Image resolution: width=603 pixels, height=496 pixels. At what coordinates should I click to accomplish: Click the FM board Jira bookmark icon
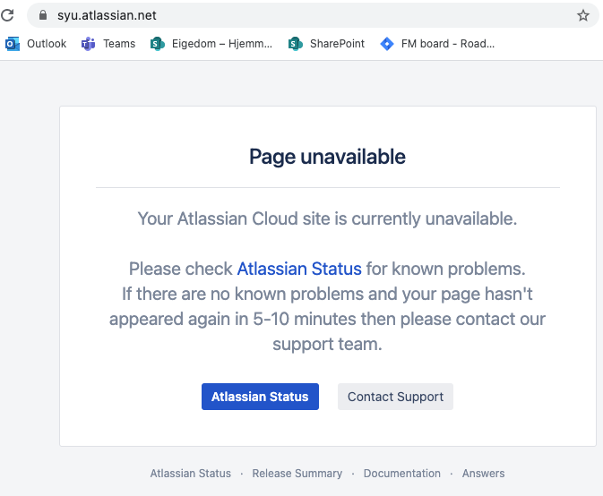point(387,44)
